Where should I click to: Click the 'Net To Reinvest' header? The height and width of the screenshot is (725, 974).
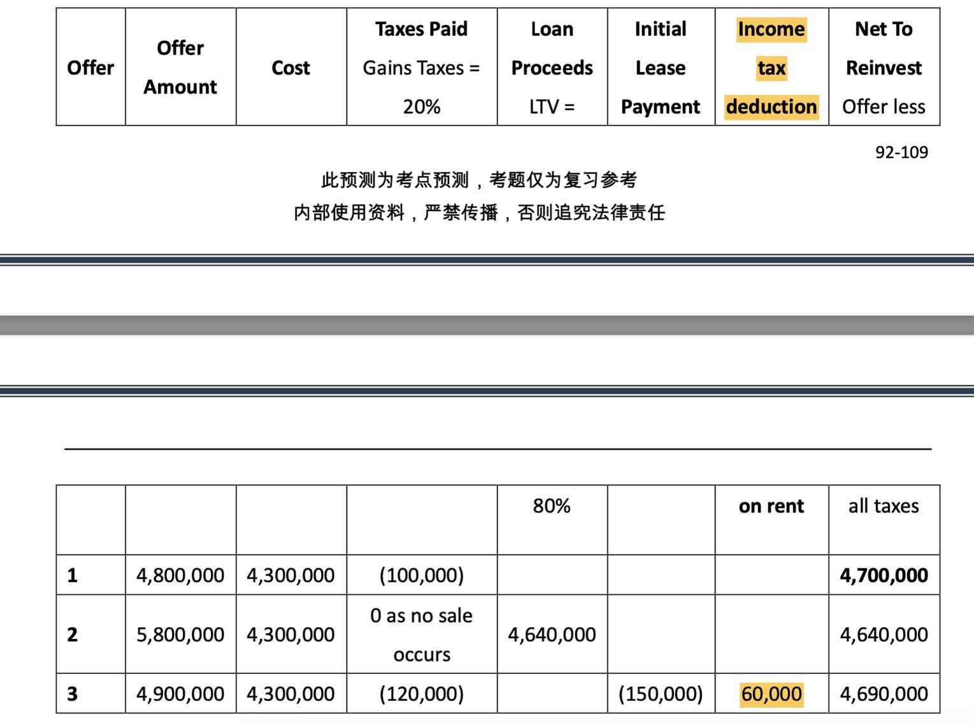884,48
